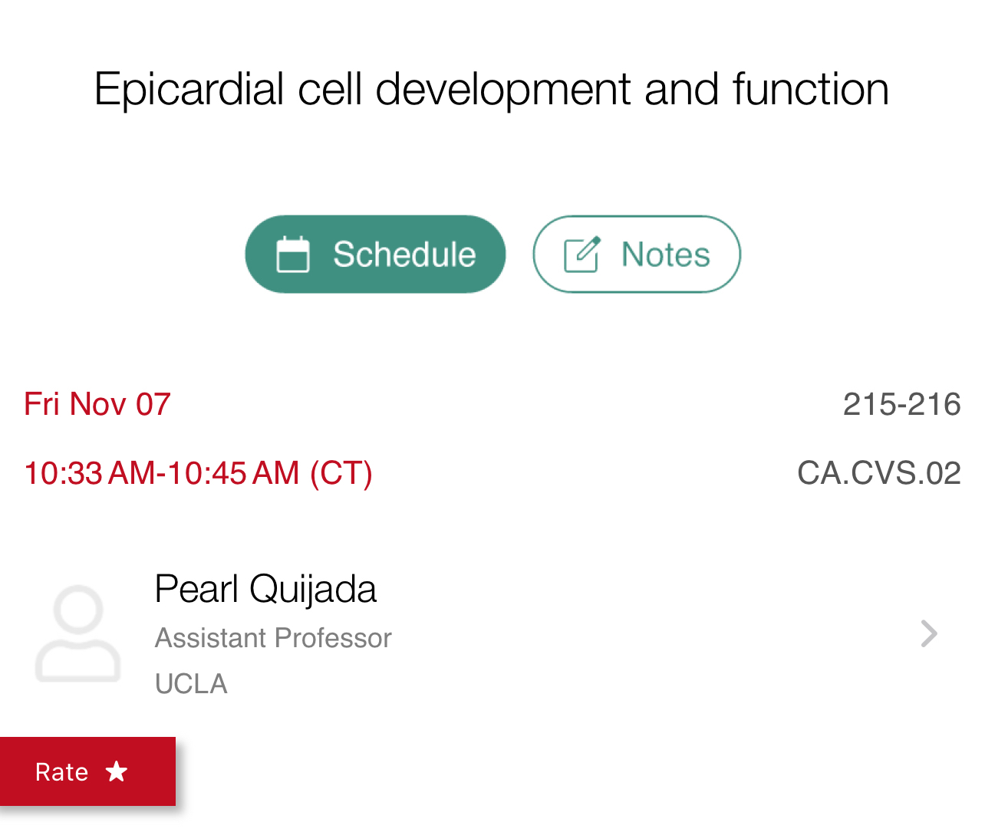Click the session code CA.CVS.02
Image resolution: width=985 pixels, height=832 pixels.
[x=878, y=473]
